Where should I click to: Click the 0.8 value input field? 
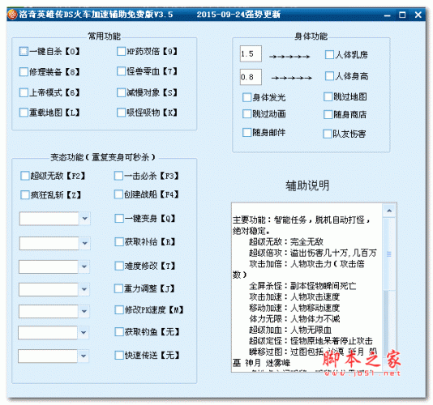click(x=251, y=77)
